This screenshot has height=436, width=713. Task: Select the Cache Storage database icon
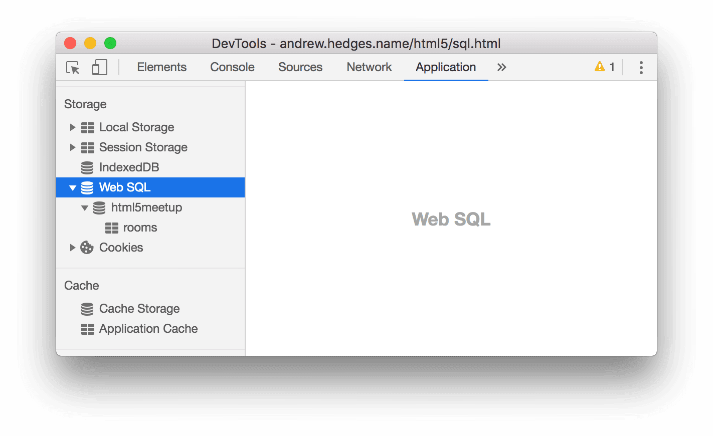[x=87, y=308]
